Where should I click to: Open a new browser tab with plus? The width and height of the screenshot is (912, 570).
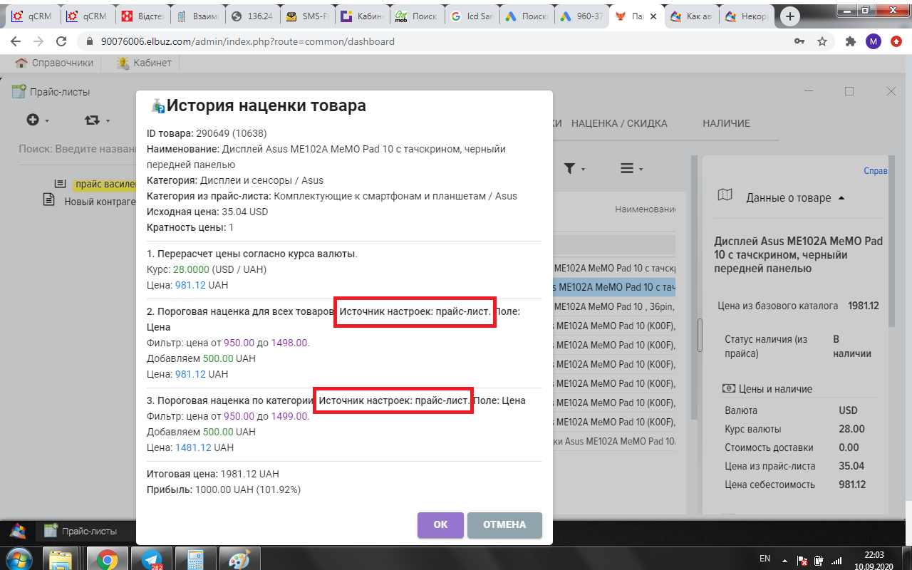789,16
